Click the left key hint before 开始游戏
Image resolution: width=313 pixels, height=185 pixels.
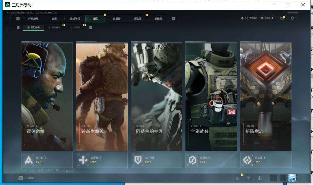[x=18, y=19]
